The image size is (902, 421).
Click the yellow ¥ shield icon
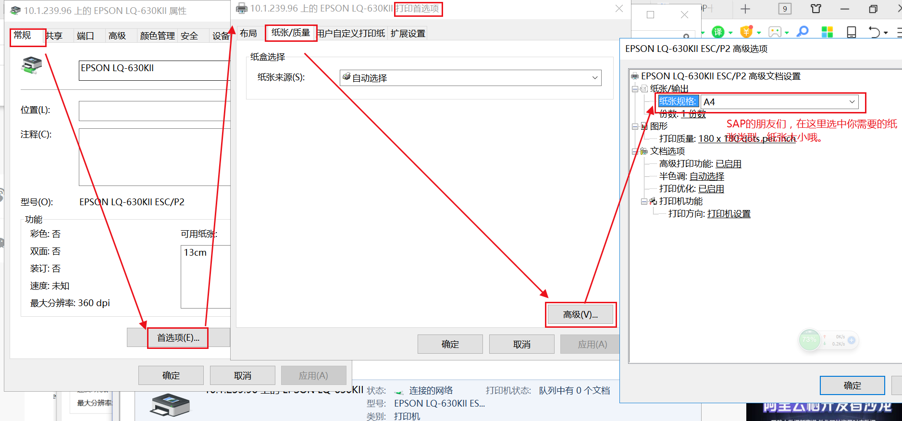coord(746,32)
